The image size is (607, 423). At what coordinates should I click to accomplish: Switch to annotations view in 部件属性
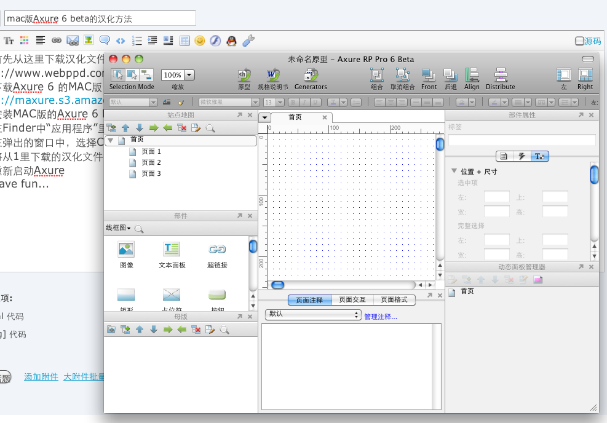click(x=504, y=156)
